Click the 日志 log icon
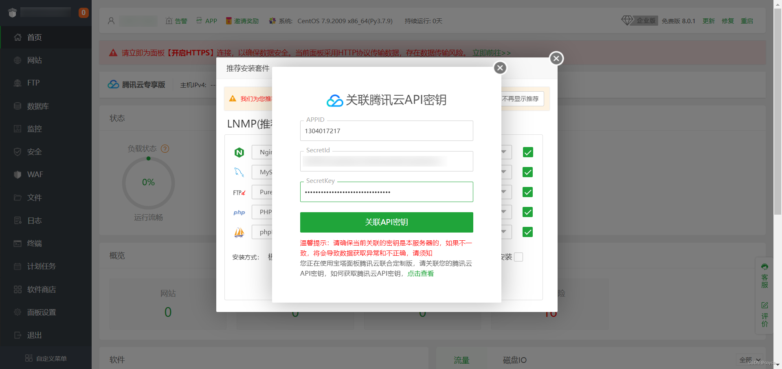This screenshot has width=782, height=369. 18,220
